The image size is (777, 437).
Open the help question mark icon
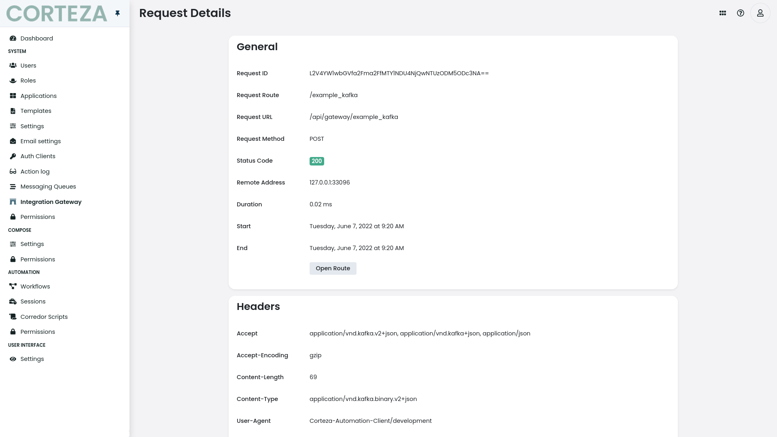(741, 13)
